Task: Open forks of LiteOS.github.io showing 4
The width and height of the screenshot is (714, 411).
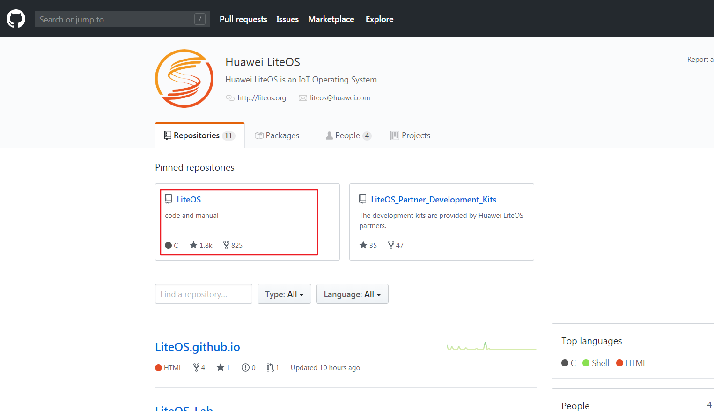Action: (199, 368)
